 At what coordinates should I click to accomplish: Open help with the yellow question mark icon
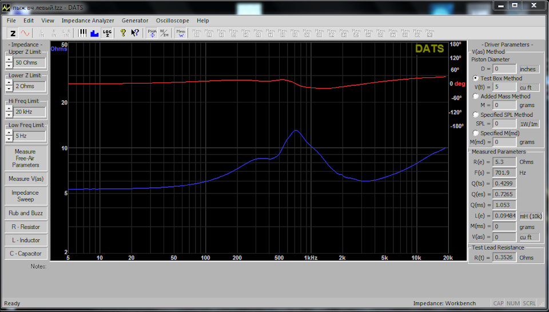coord(123,33)
